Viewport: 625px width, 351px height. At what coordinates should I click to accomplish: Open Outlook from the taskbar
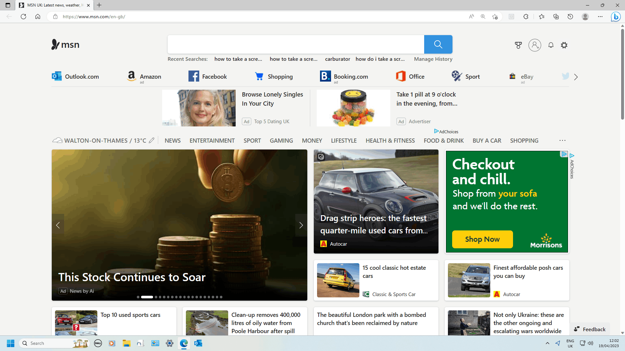coord(198,343)
